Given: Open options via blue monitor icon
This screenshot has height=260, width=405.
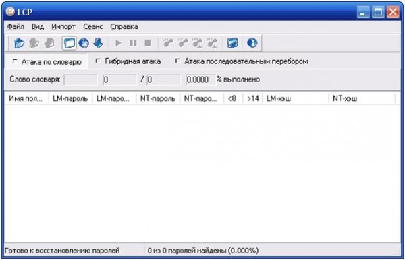Looking at the screenshot, I should click(x=232, y=43).
